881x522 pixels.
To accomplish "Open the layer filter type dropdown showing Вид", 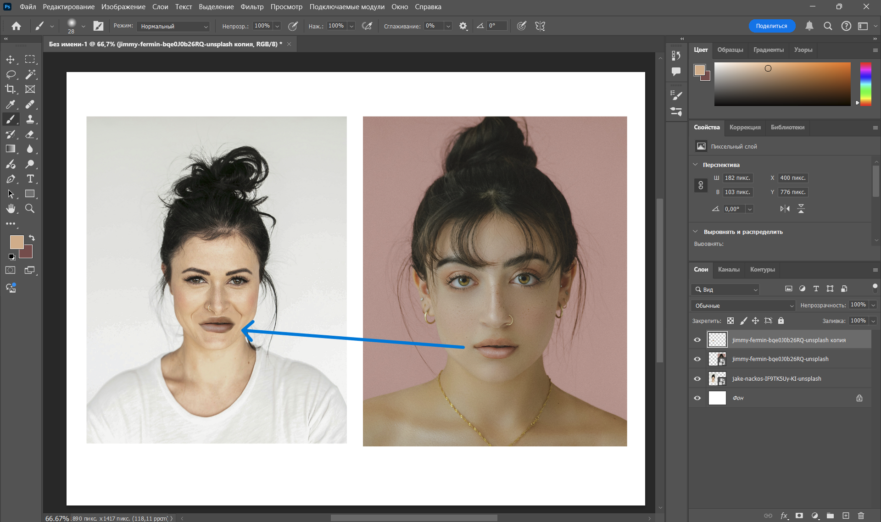I will 725,289.
